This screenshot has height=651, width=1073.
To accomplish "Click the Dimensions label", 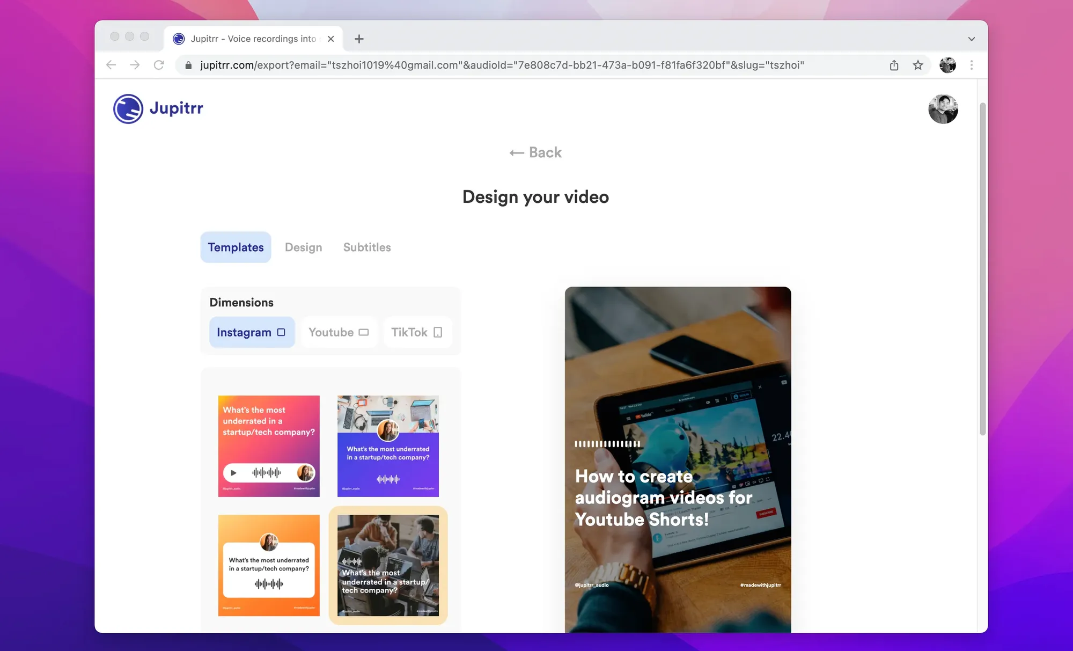I will (241, 302).
